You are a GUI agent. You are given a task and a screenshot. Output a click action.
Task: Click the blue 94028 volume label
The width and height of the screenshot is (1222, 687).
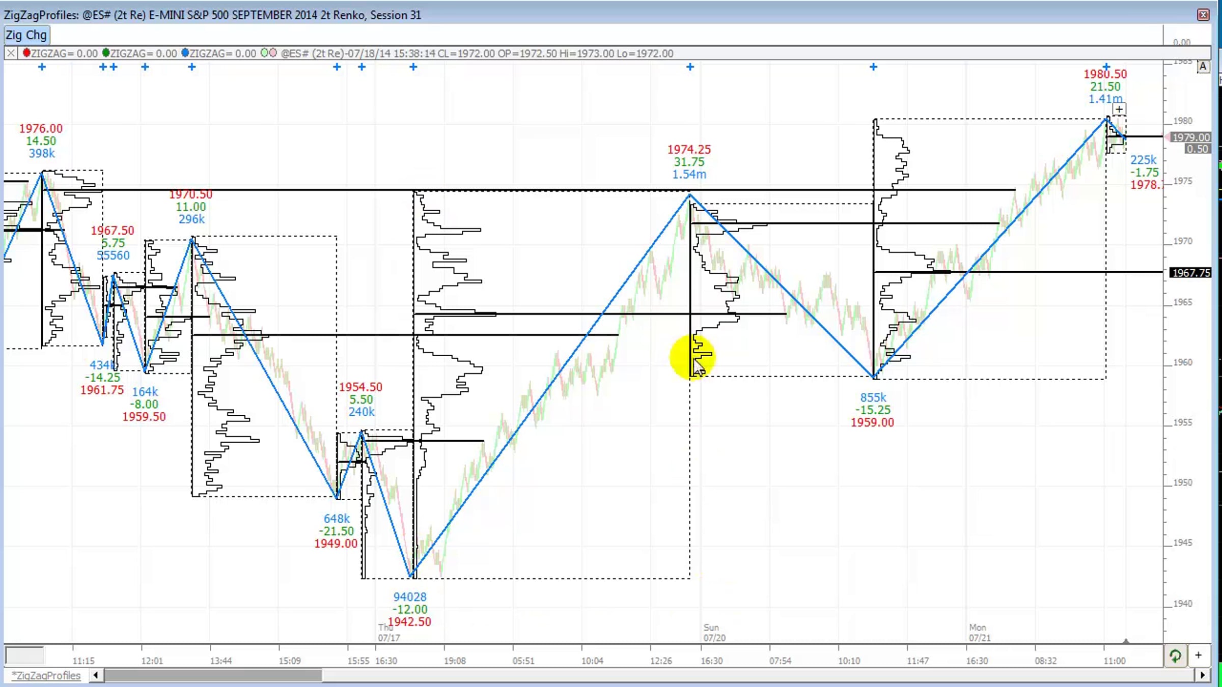pyautogui.click(x=410, y=597)
